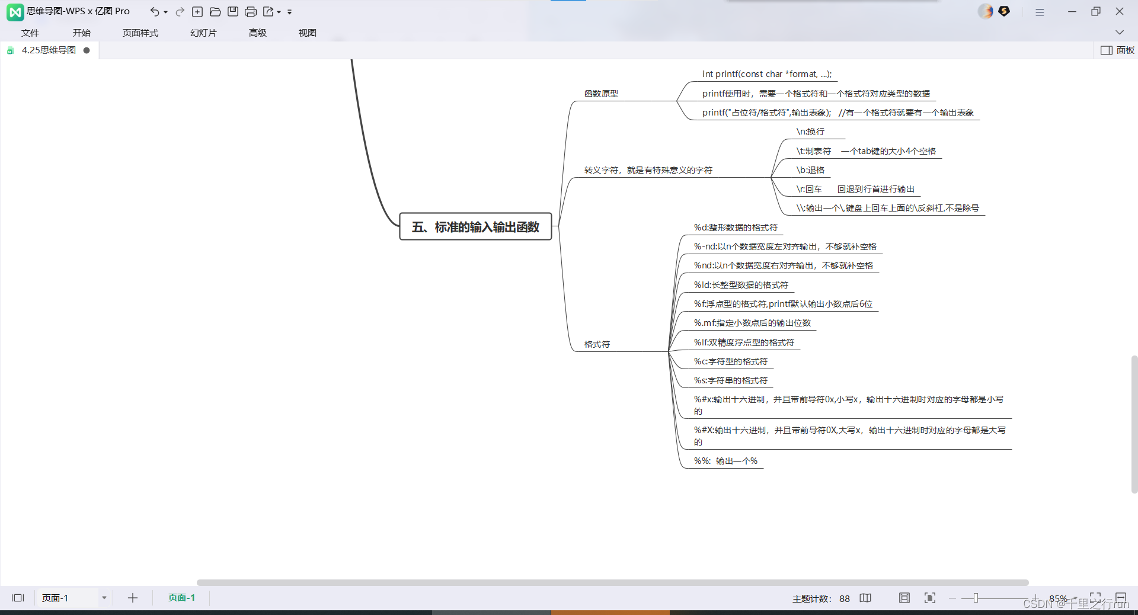
Task: Print the document via the printer icon
Action: 251,11
